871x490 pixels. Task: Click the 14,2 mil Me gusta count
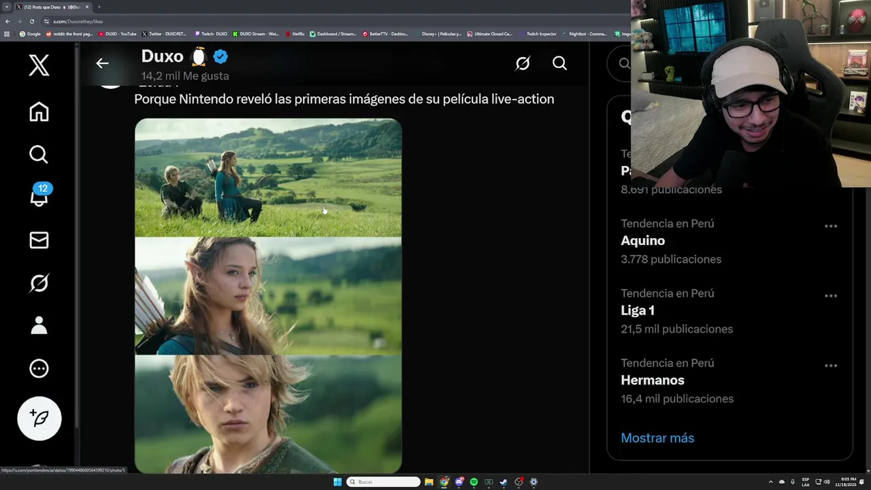point(185,76)
